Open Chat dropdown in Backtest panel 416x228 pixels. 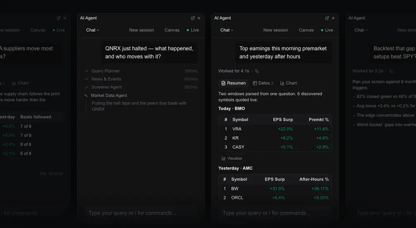[x=361, y=30]
